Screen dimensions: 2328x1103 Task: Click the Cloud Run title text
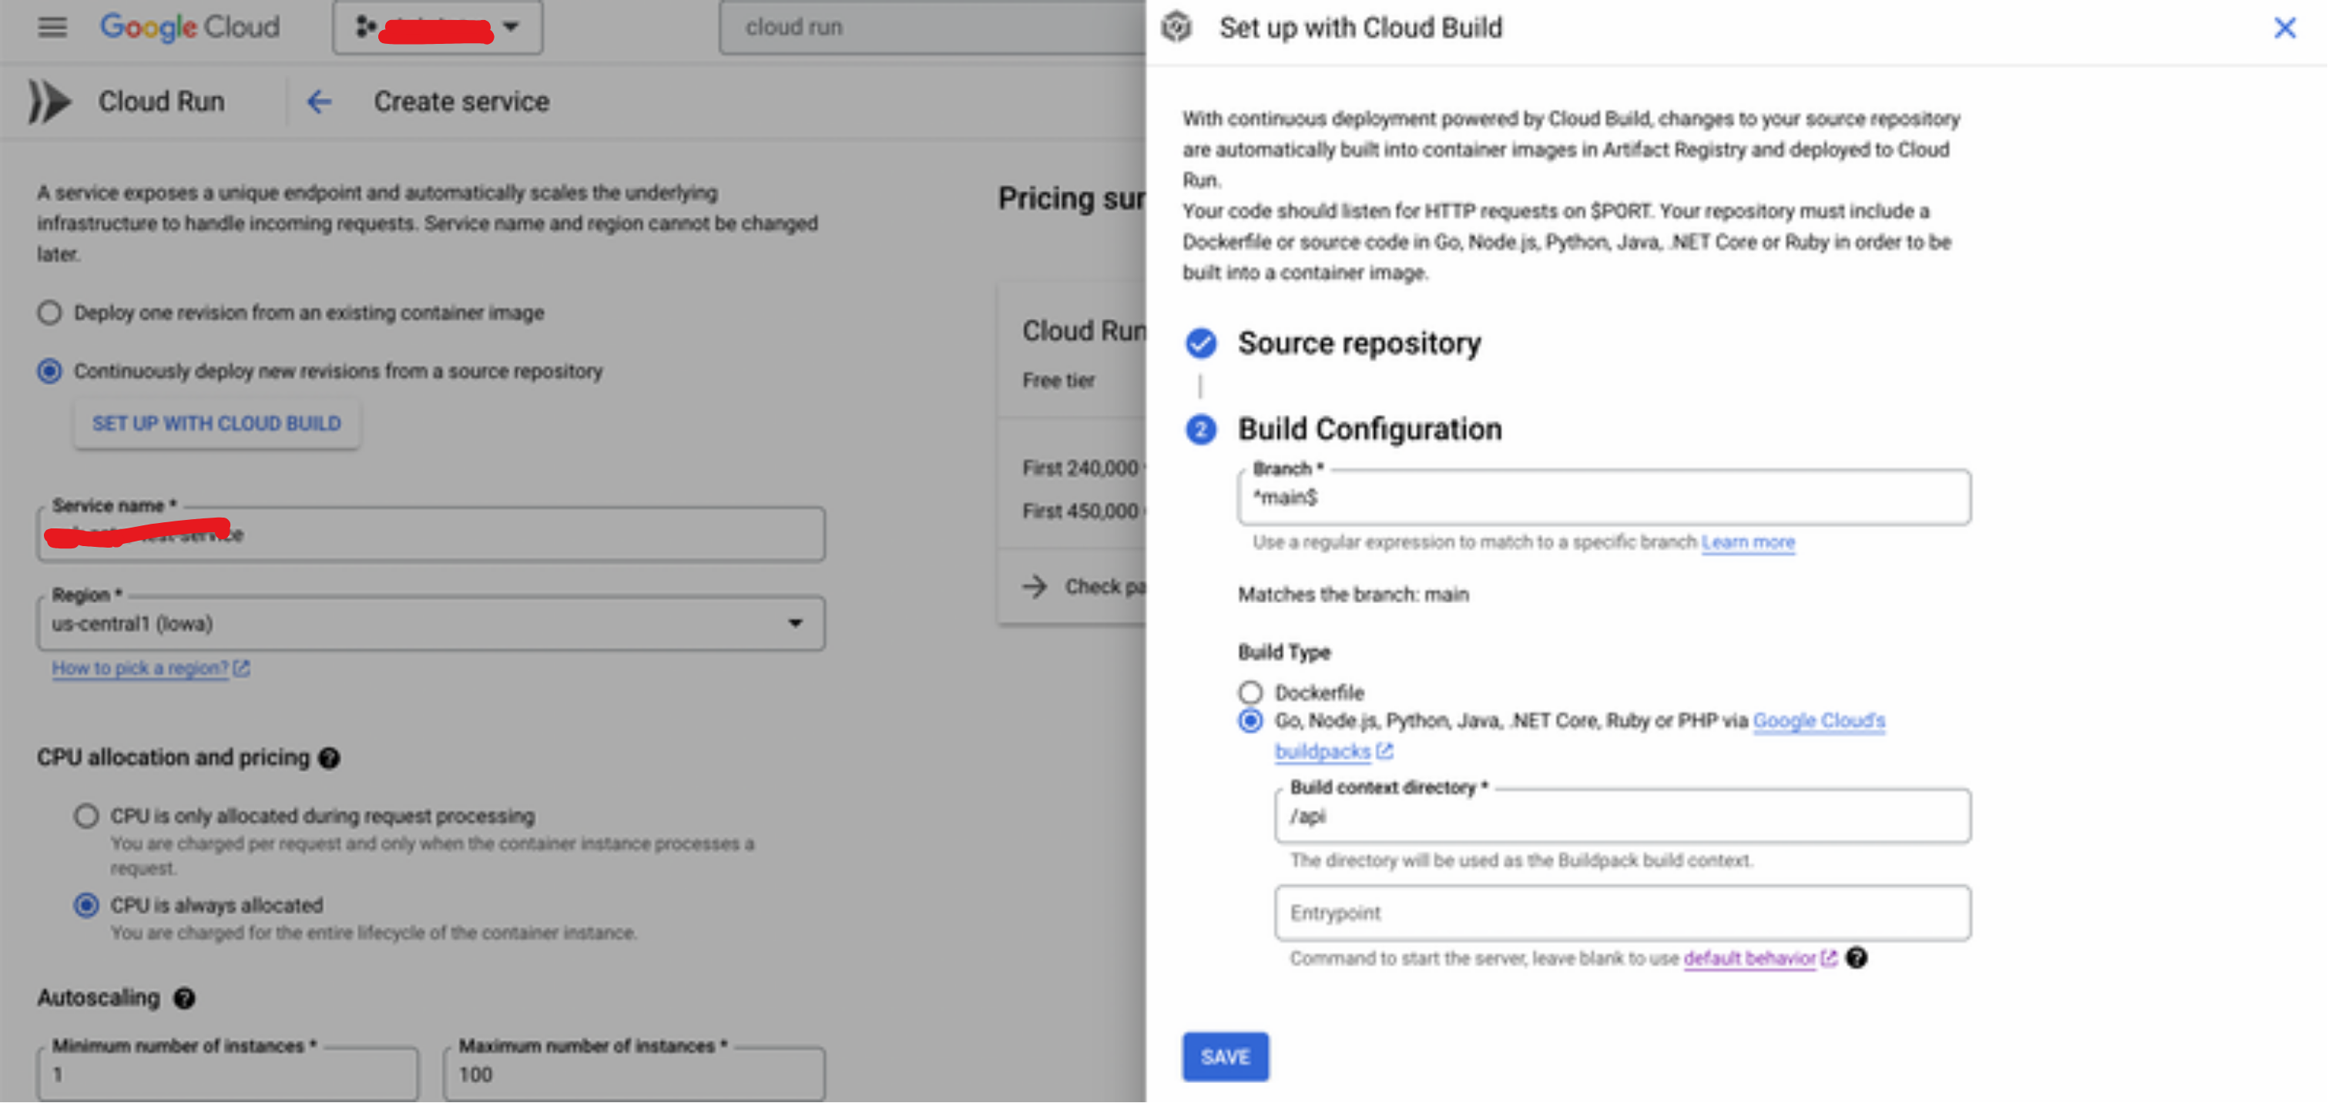(x=162, y=101)
